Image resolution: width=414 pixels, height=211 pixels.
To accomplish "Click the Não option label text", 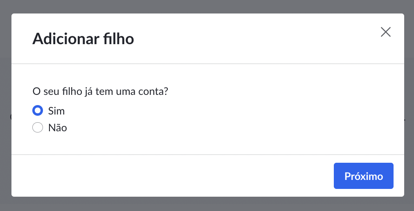I will [58, 128].
